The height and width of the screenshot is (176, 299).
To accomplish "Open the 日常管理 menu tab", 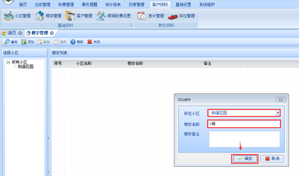I will coord(137,4).
